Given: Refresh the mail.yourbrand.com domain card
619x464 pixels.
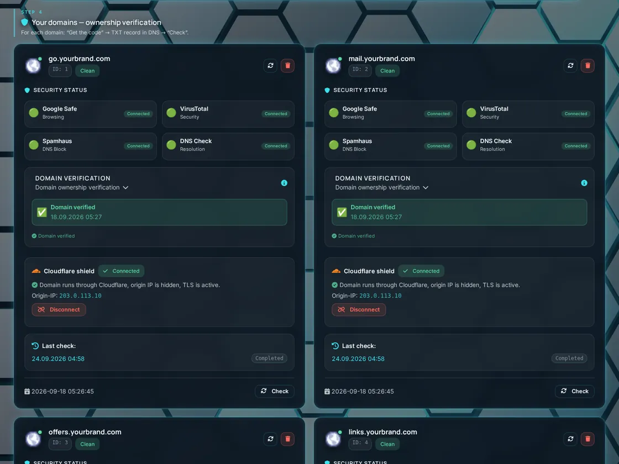Looking at the screenshot, I should tap(570, 66).
